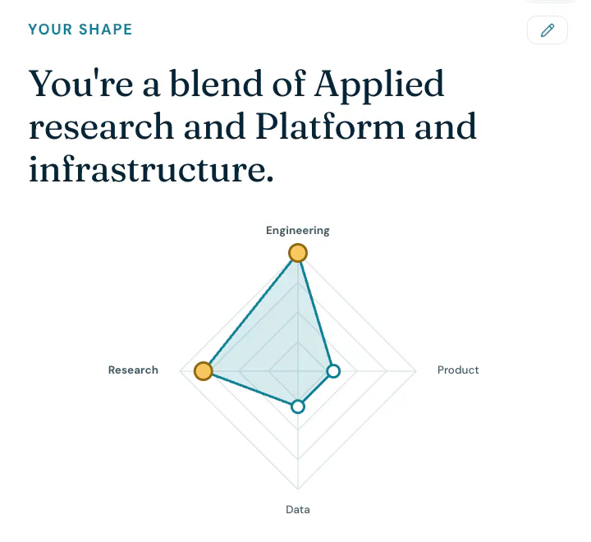Click the YOUR SHAPE section heading

pos(80,30)
